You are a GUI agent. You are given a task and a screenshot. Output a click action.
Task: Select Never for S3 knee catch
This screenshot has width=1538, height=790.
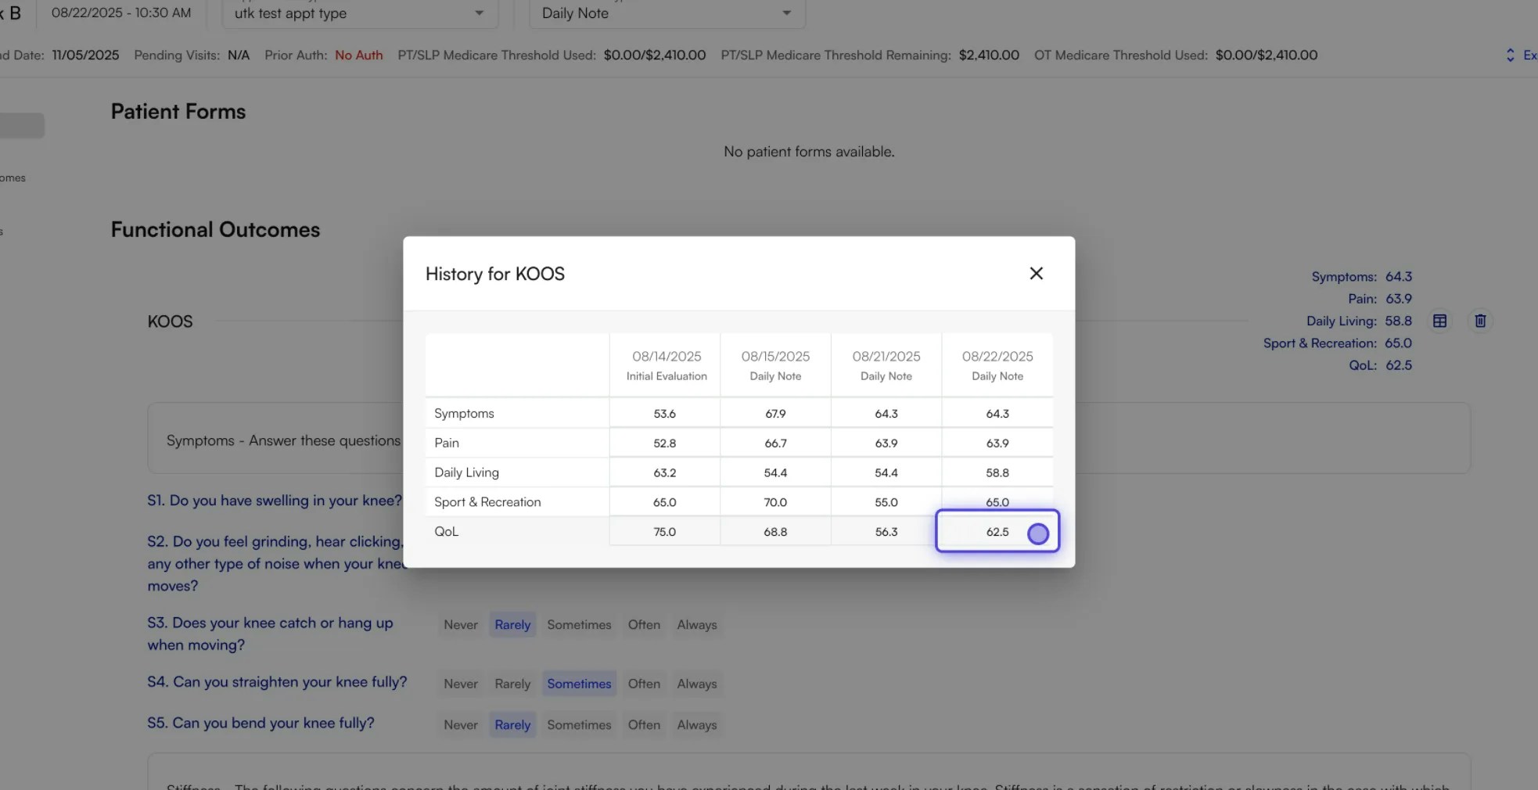point(460,624)
